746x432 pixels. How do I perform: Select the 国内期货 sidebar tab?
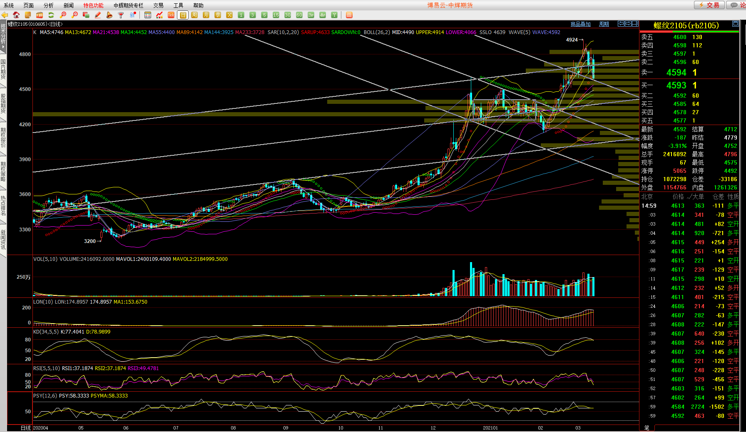[3, 69]
